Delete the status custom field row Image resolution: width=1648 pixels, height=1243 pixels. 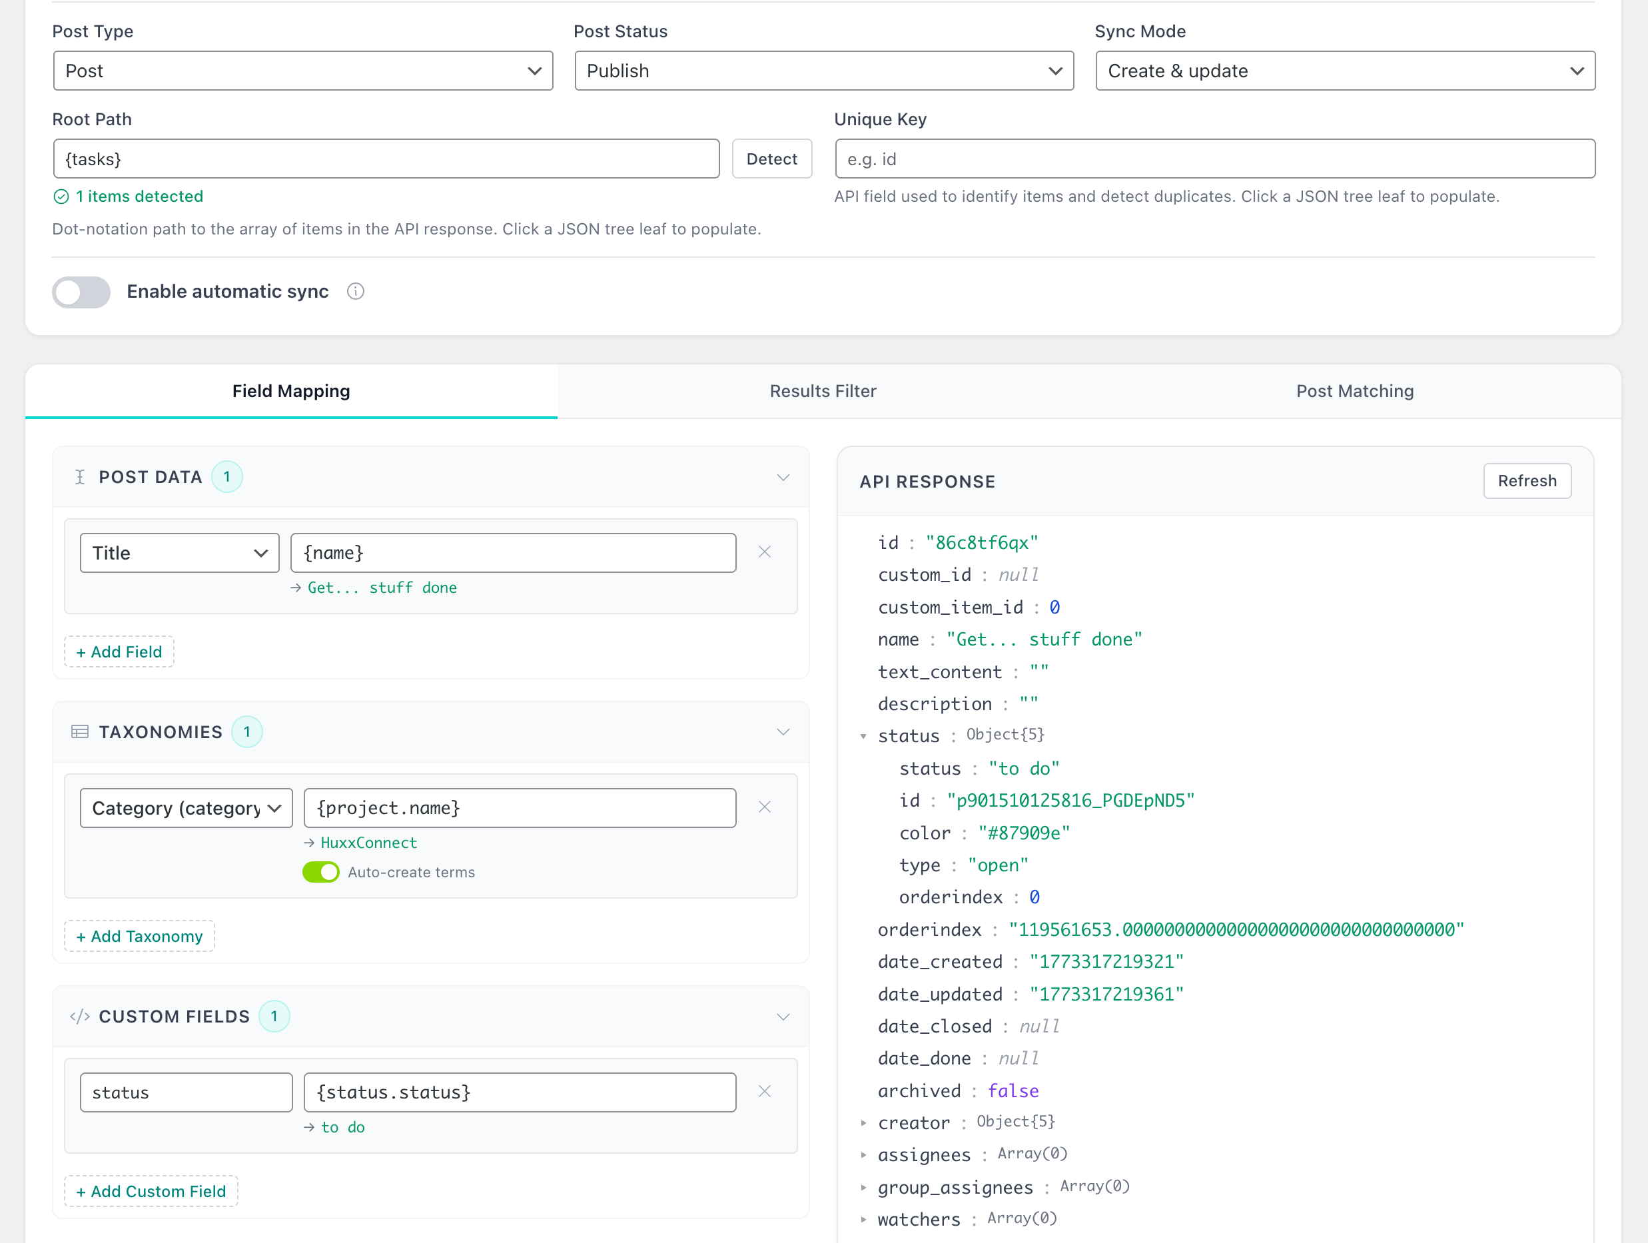(x=765, y=1092)
